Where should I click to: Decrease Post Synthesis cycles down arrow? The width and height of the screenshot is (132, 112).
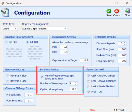click(x=31, y=101)
